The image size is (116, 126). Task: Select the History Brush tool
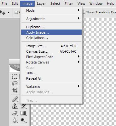tap(23, 106)
